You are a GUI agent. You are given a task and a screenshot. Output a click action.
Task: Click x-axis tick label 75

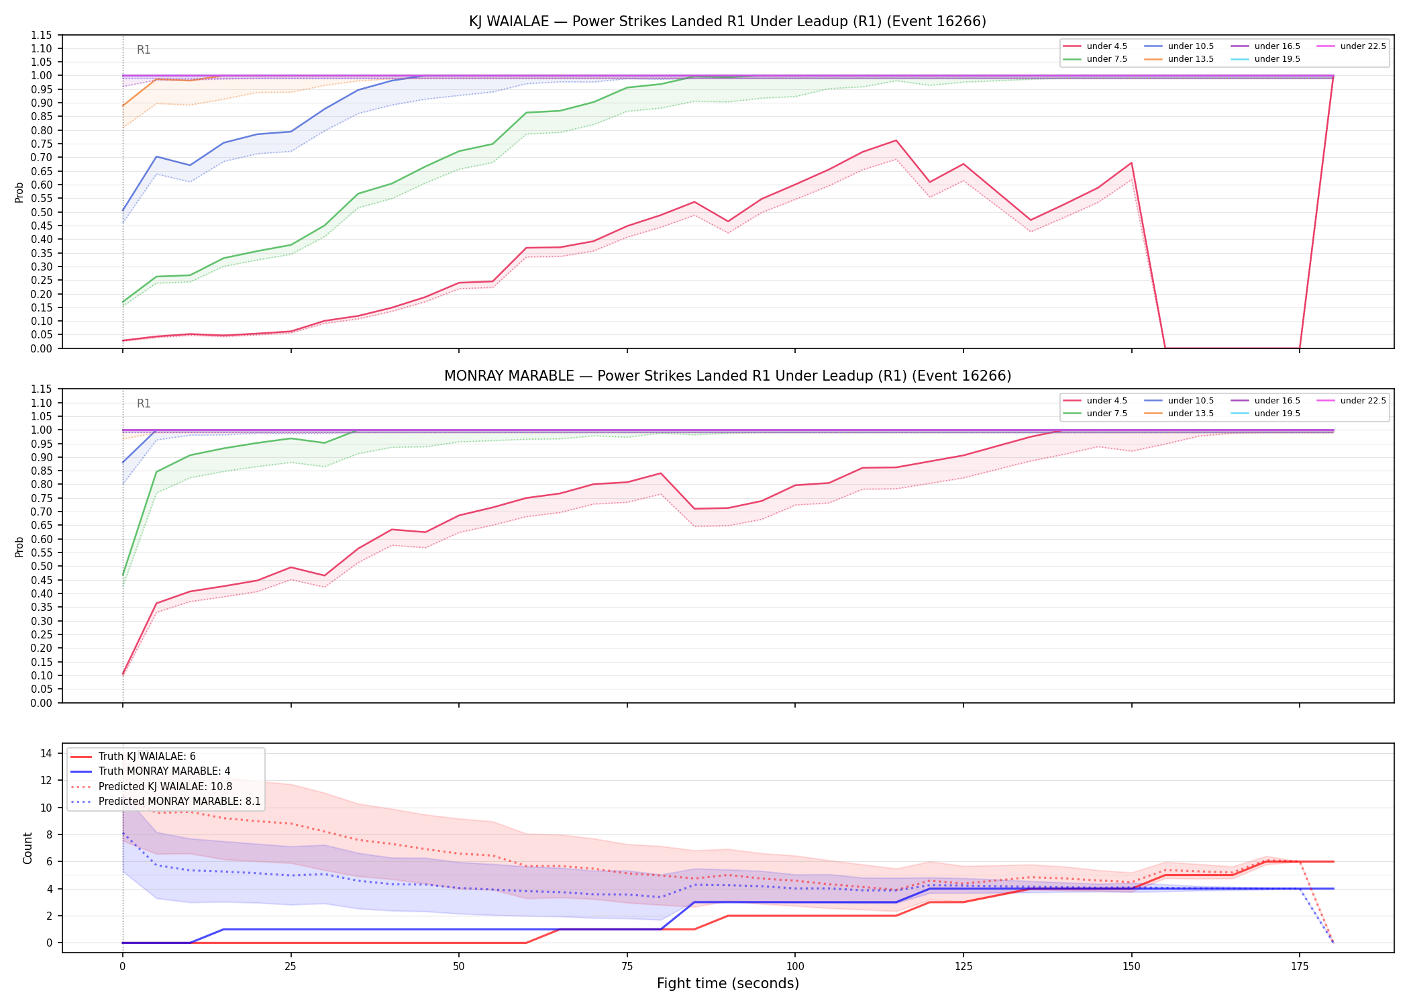point(627,967)
